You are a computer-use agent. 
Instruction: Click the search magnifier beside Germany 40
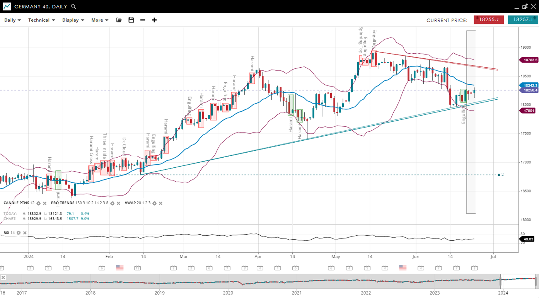(x=73, y=7)
